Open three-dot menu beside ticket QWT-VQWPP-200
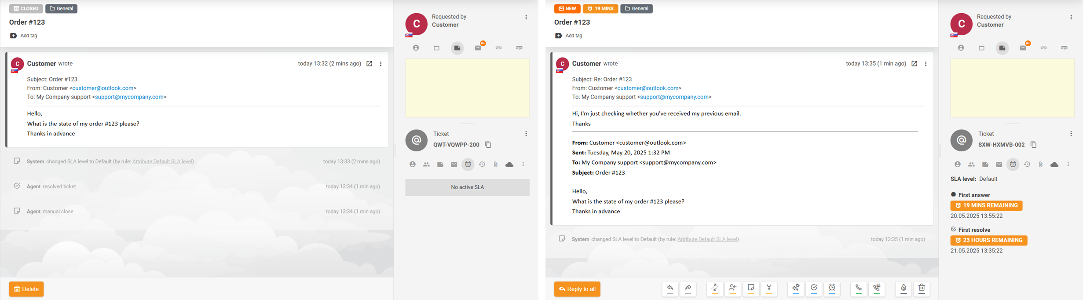1083x300 pixels. click(526, 134)
